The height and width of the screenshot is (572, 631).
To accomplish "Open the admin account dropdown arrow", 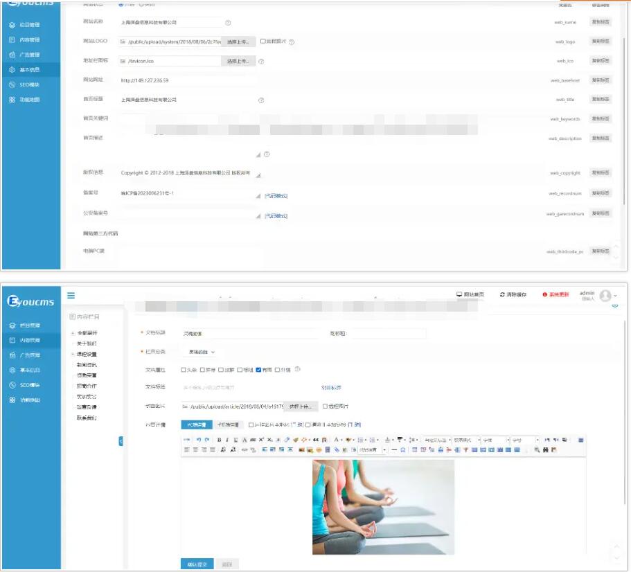I will (x=616, y=296).
